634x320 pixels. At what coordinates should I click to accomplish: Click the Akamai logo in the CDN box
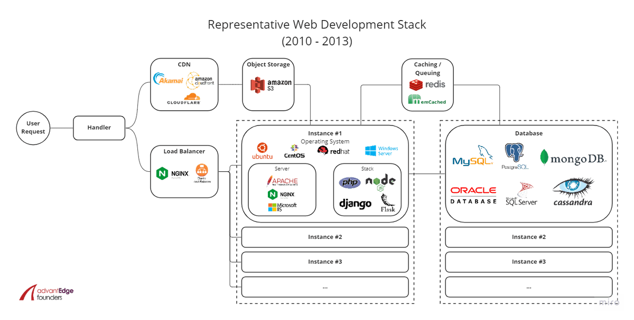(x=168, y=80)
